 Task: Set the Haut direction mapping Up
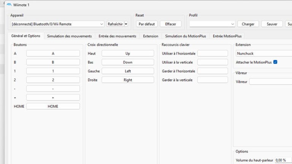coord(128,54)
